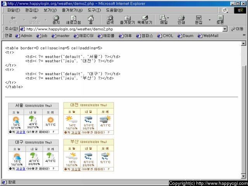Screen dimensions: 248x186
Task: Expand the address bar dropdown list
Action: (x=225, y=29)
